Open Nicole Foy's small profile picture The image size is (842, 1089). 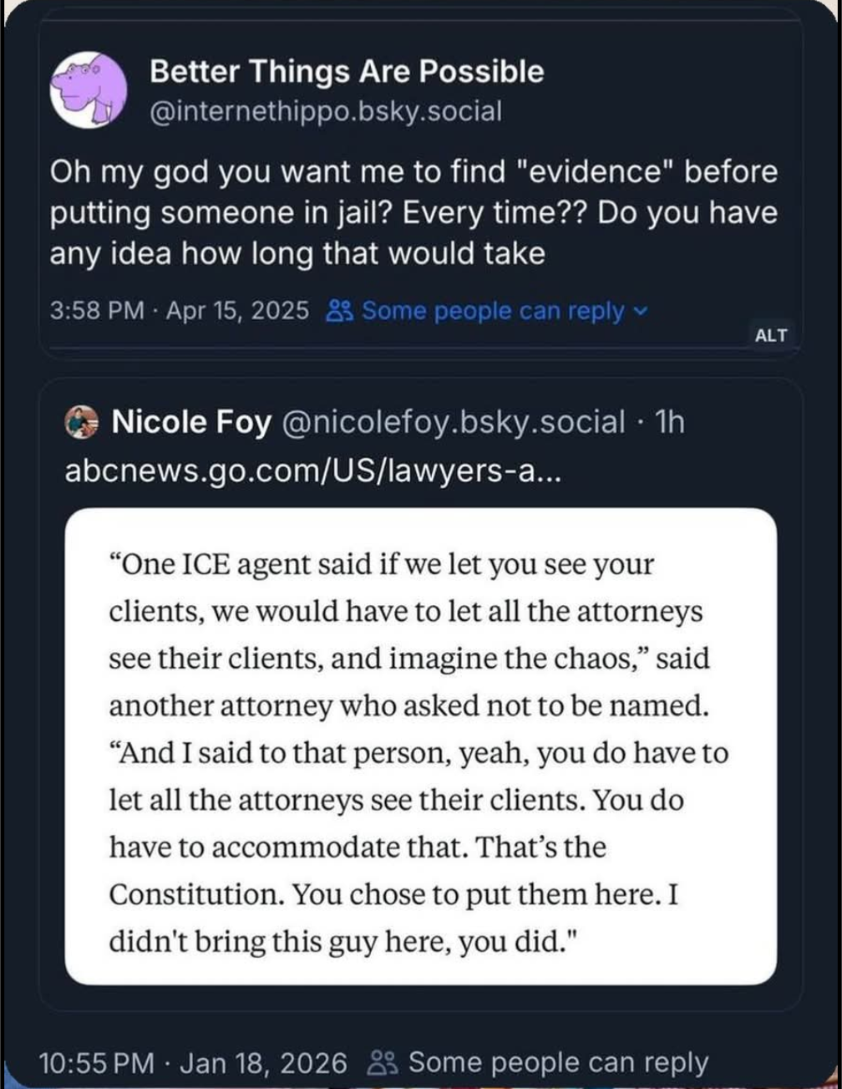point(81,423)
